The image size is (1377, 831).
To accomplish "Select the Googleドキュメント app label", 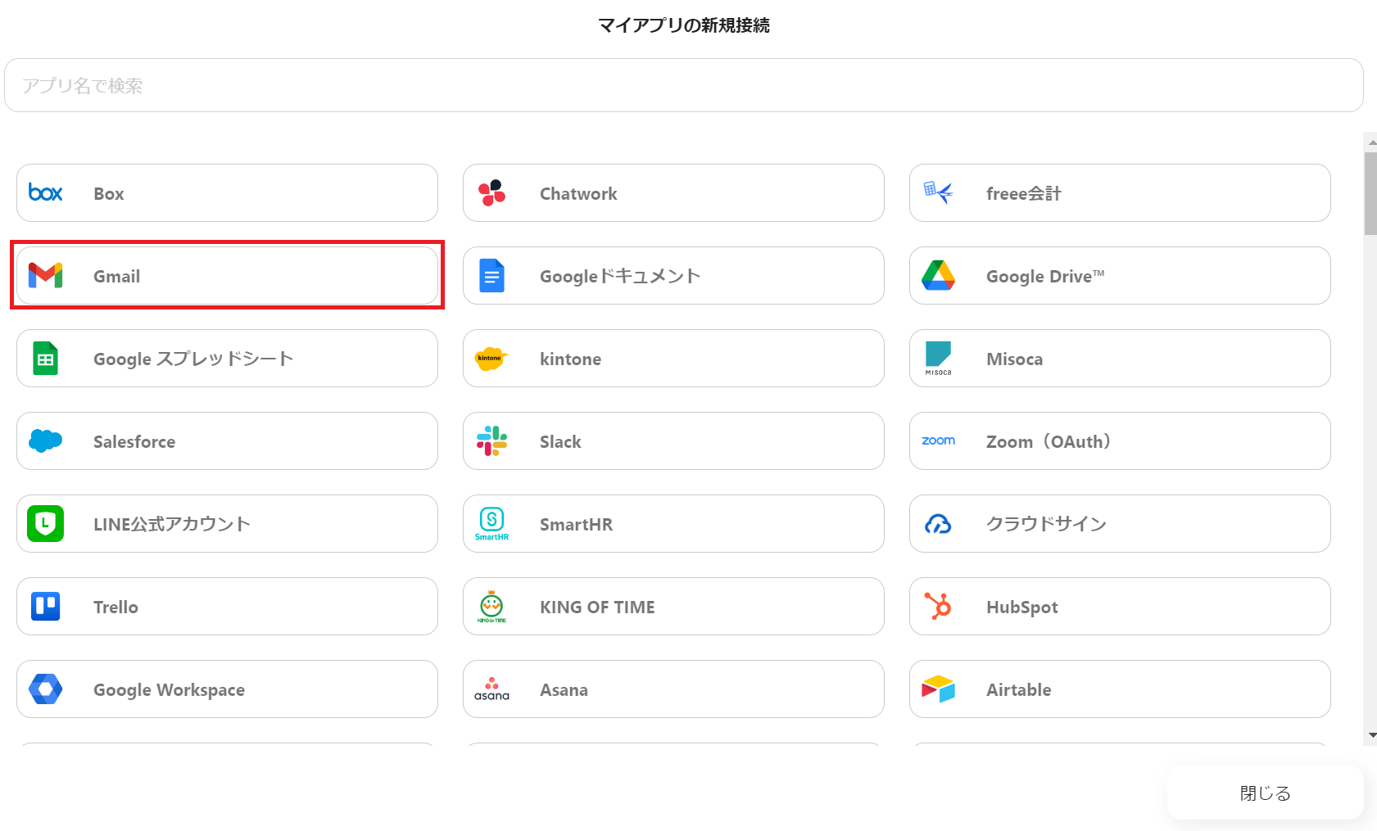I will click(620, 276).
